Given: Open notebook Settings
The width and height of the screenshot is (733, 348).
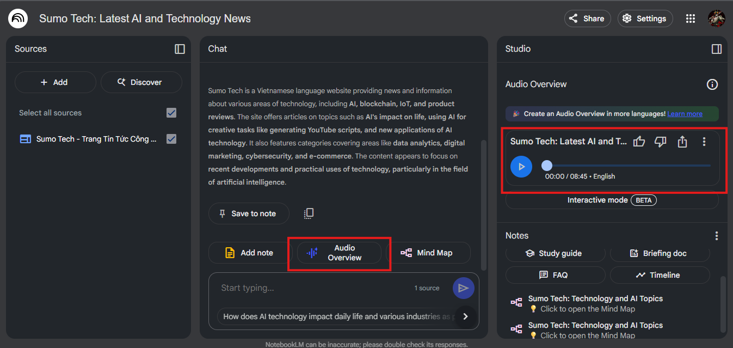Looking at the screenshot, I should (x=645, y=19).
